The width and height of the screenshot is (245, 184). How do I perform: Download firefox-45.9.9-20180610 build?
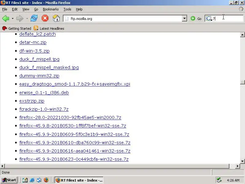tap(75, 143)
